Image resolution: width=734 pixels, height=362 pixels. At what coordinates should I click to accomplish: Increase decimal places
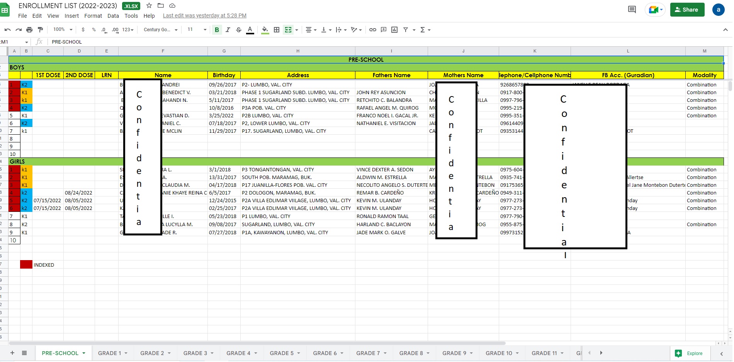[x=115, y=30]
